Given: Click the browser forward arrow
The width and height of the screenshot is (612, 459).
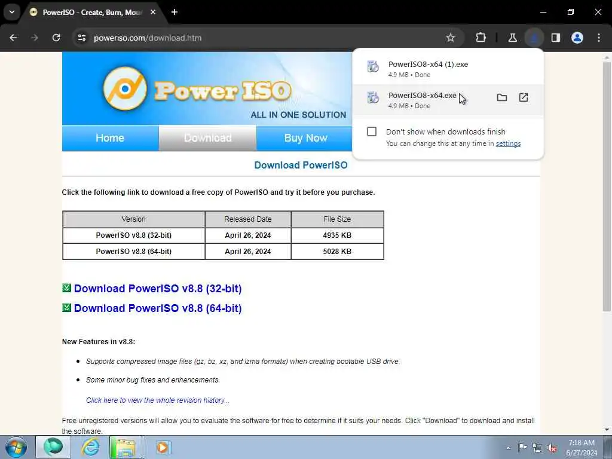Looking at the screenshot, I should 35,38.
